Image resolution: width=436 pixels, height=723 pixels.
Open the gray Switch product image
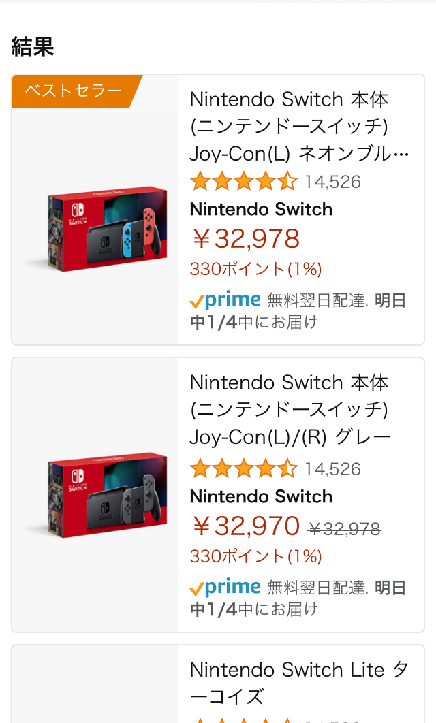pos(95,496)
